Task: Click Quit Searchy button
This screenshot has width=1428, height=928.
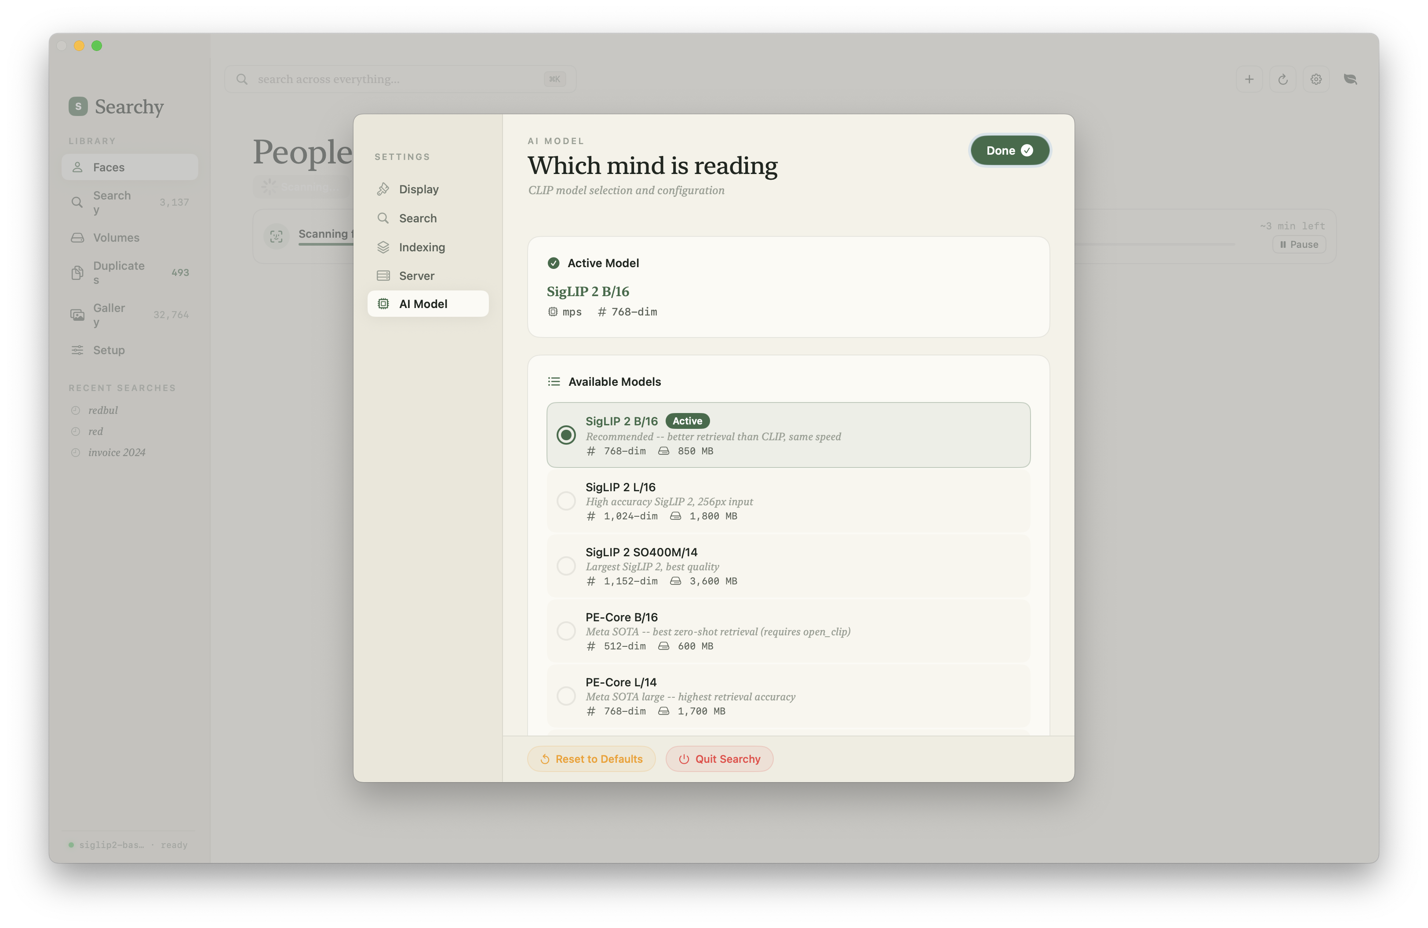Action: [x=719, y=759]
